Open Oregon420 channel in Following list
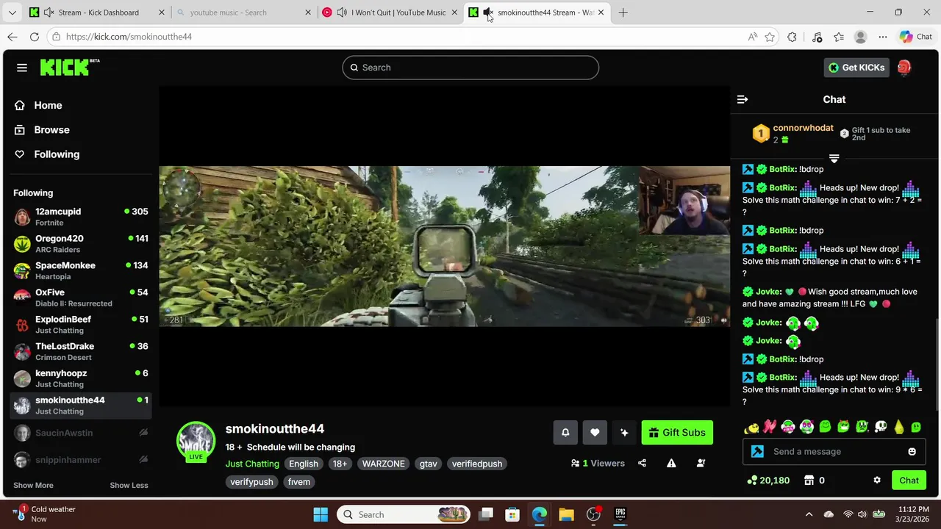941x529 pixels. click(81, 244)
